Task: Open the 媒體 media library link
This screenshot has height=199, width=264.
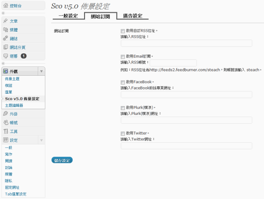Action: [14, 30]
